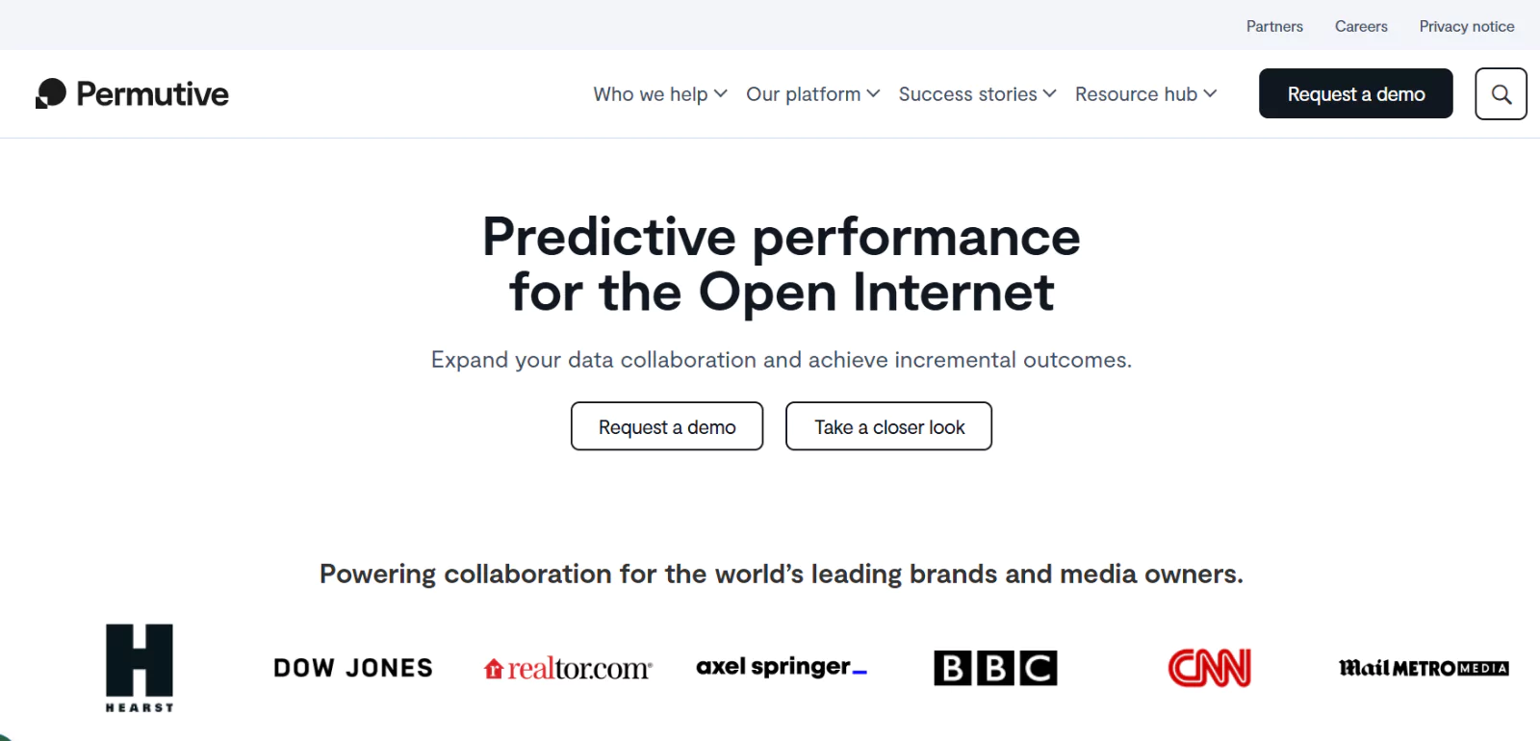Image resolution: width=1540 pixels, height=741 pixels.
Task: Open the Partners page
Action: (1274, 26)
